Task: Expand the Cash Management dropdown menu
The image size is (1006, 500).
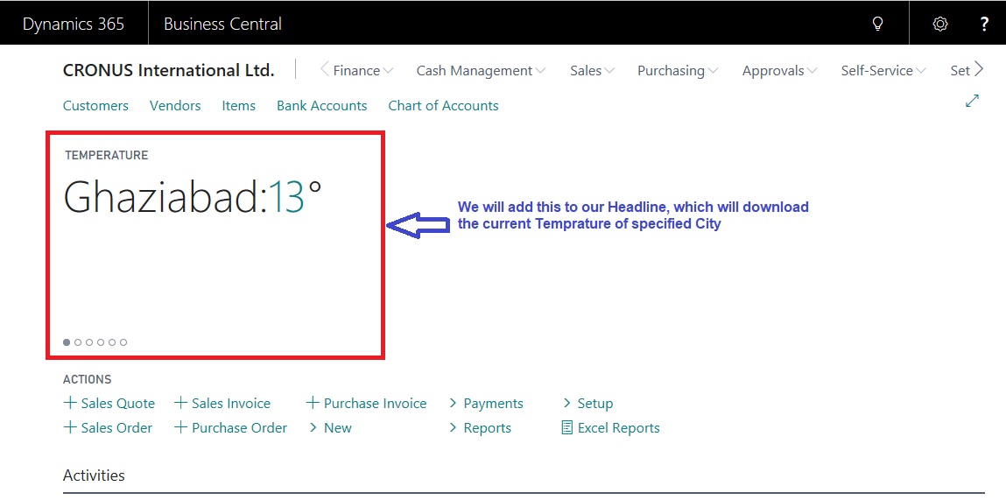Action: point(481,71)
